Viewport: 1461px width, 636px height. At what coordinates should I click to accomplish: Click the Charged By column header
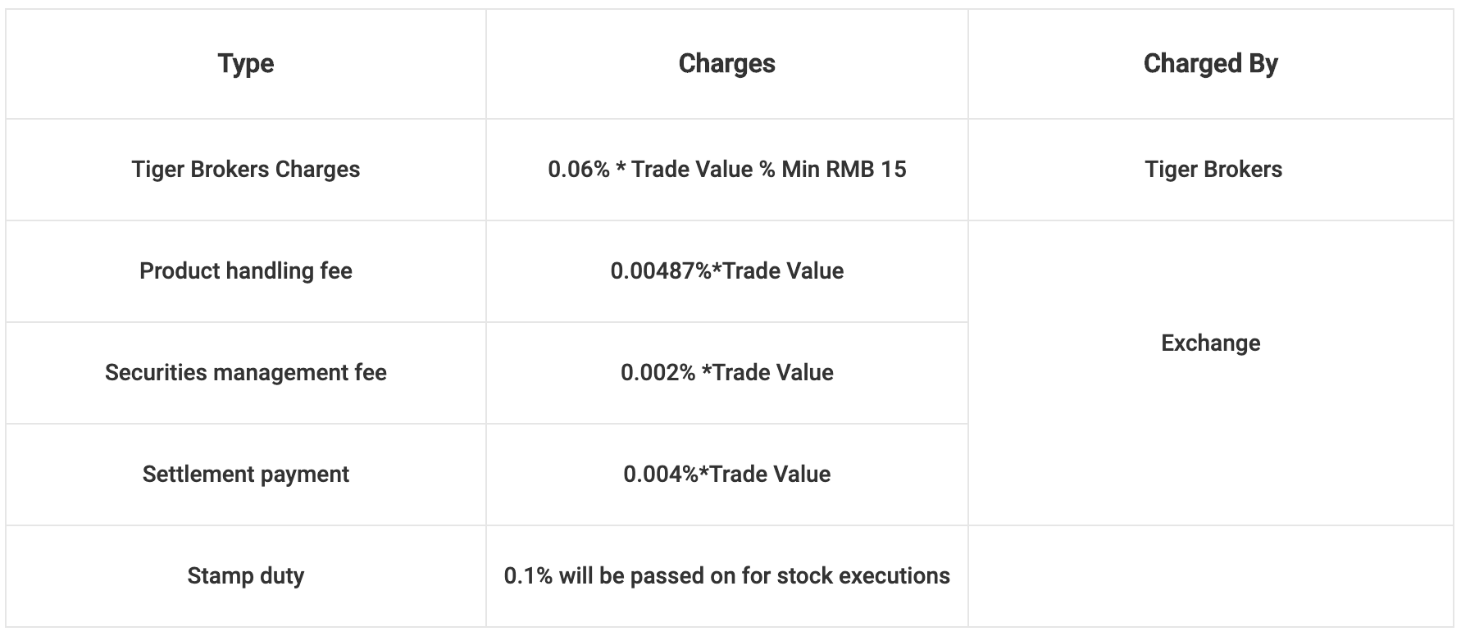click(x=1210, y=64)
